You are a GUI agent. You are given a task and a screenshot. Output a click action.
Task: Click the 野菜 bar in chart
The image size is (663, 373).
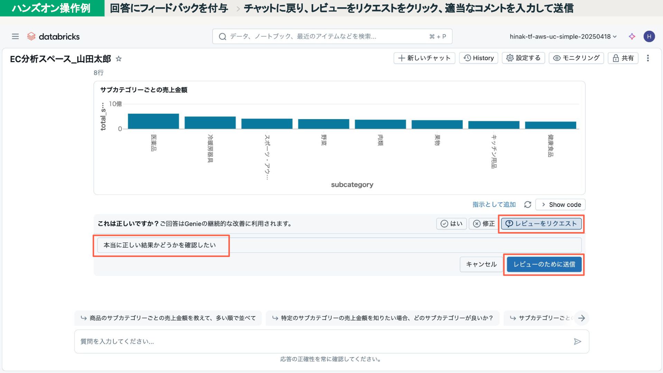pos(324,124)
